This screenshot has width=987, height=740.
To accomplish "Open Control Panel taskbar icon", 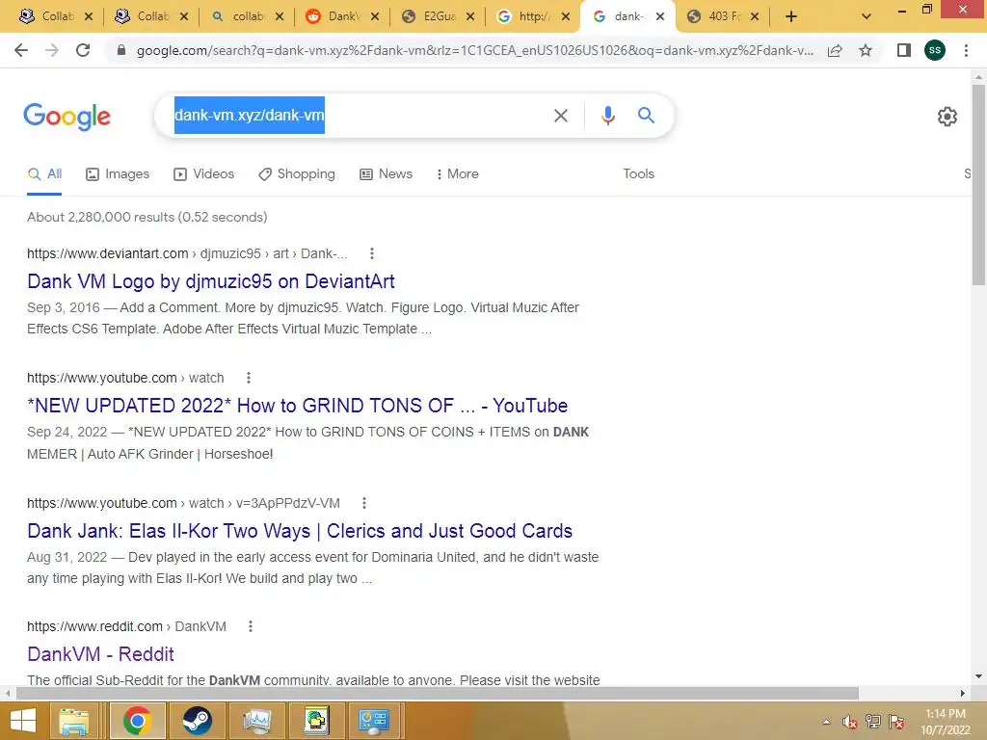I will pos(374,721).
